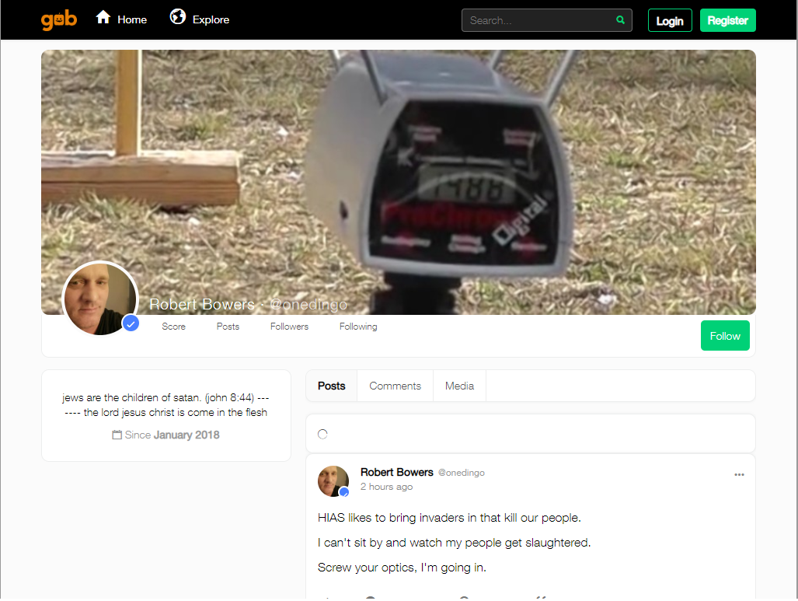Open the three-dot post options menu

(739, 475)
